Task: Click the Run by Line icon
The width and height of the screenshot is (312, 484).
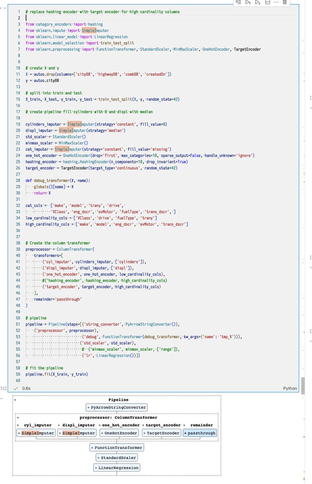Action: pyautogui.click(x=239, y=2)
